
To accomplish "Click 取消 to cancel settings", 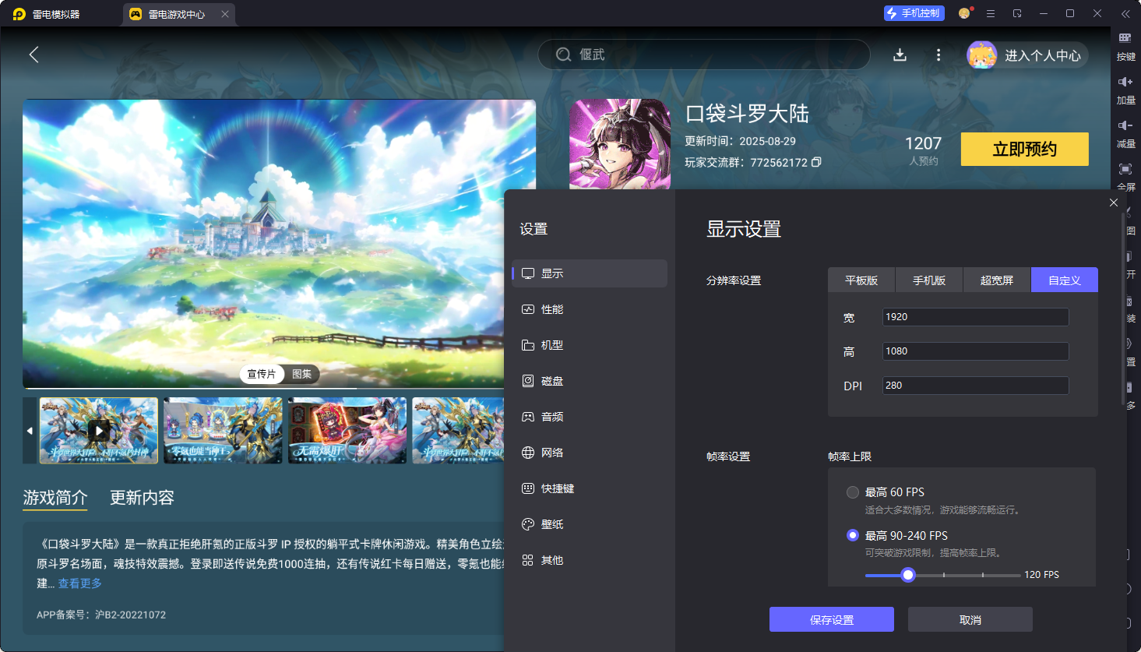I will pos(970,619).
